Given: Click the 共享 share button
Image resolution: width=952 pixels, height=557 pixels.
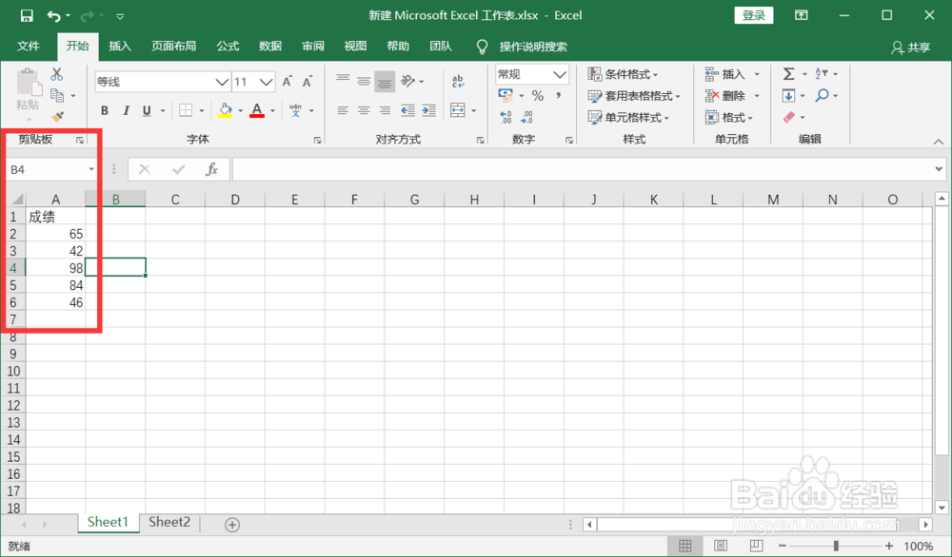Looking at the screenshot, I should [911, 48].
